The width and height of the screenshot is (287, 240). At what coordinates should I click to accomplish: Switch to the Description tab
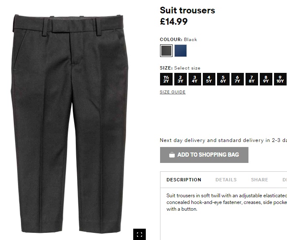pos(184,180)
